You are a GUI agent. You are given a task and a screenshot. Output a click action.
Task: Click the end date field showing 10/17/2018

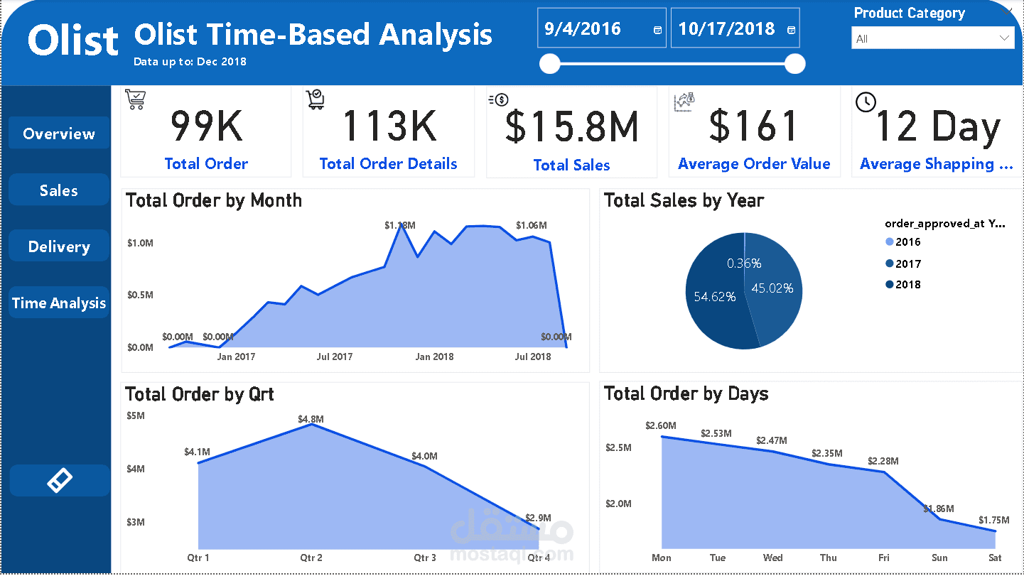point(735,28)
